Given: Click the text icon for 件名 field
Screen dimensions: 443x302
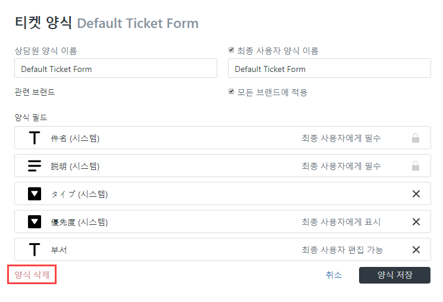Looking at the screenshot, I should (35, 138).
